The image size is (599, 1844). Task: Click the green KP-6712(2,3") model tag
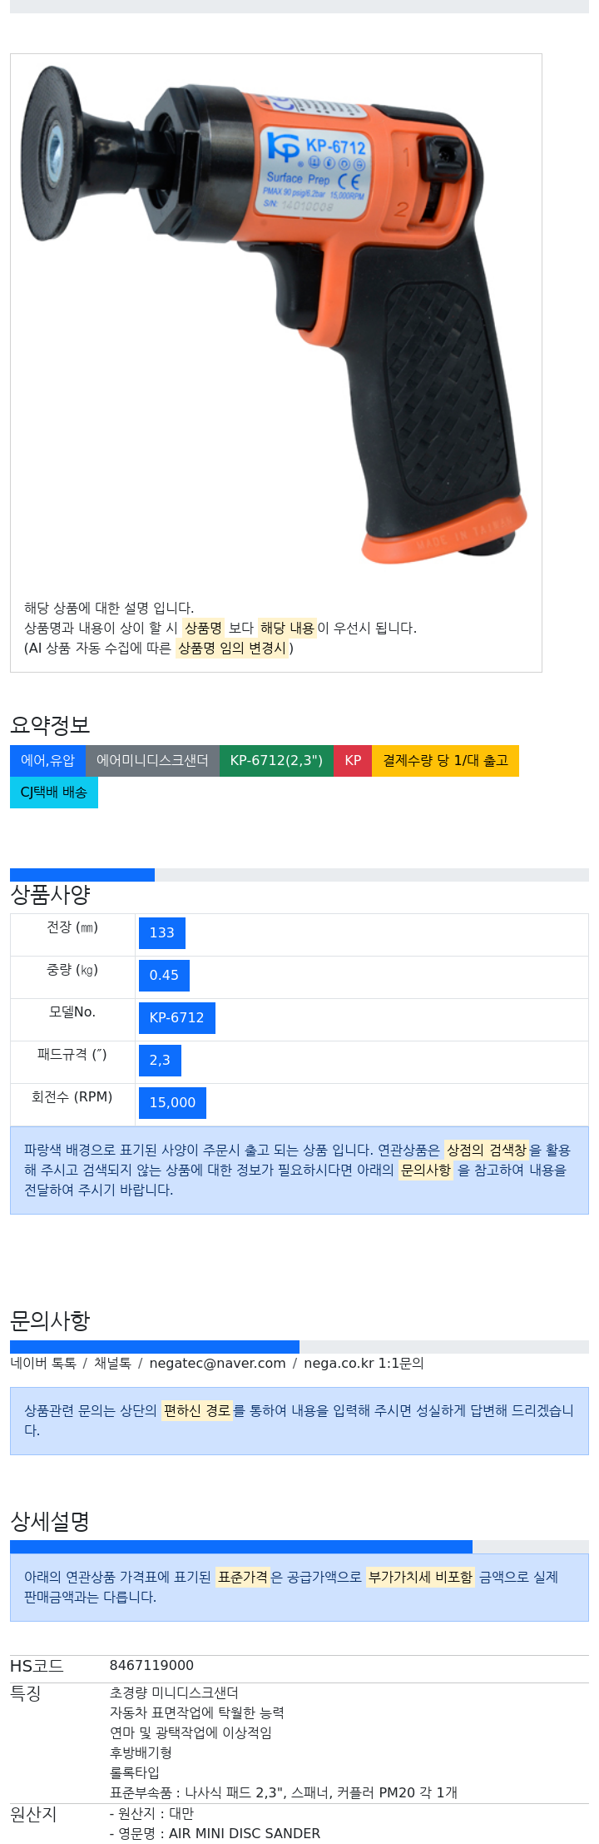[276, 761]
